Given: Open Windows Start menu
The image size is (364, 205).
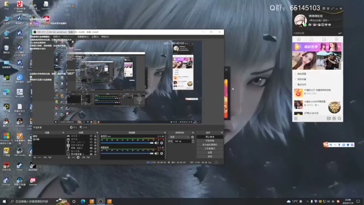Looking at the screenshot, I should (x=4, y=201).
